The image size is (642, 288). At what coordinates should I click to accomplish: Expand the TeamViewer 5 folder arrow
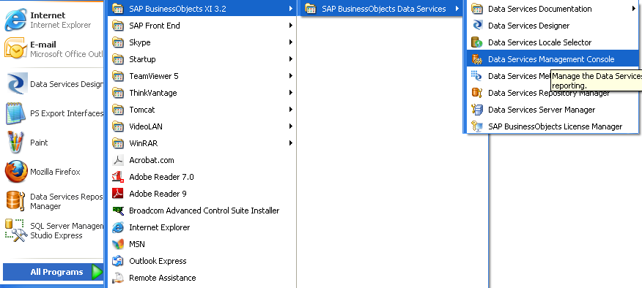coord(290,76)
